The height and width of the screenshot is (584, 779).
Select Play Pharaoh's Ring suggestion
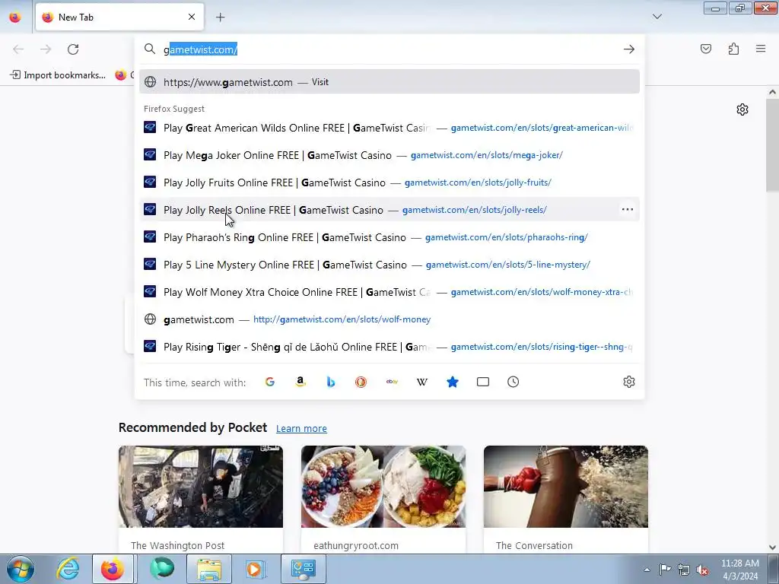click(x=389, y=237)
